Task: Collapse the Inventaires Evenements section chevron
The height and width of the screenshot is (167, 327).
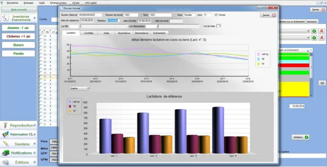Action: click(x=34, y=18)
